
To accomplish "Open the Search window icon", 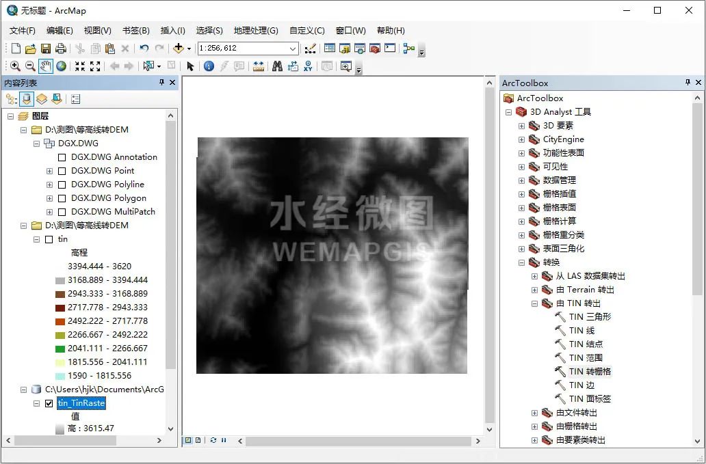I will coord(360,48).
